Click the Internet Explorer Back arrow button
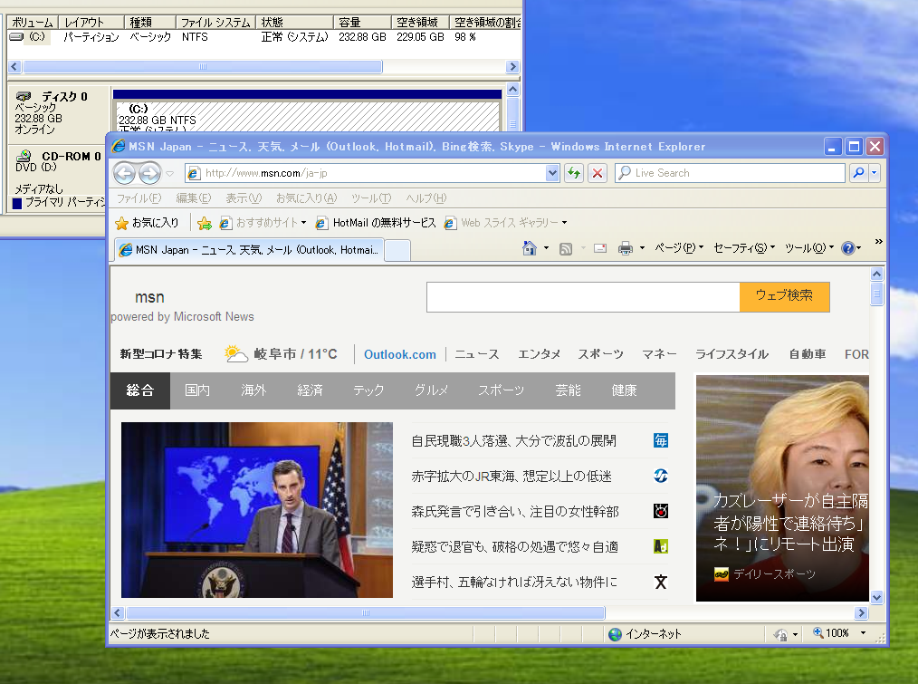Viewport: 918px width, 684px height. (124, 173)
